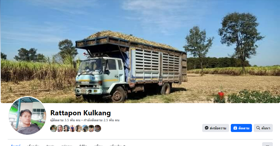The height and width of the screenshot is (146, 280).
Task: Open Rattapon Kulkang's round profile picture
Action: click(x=27, y=116)
